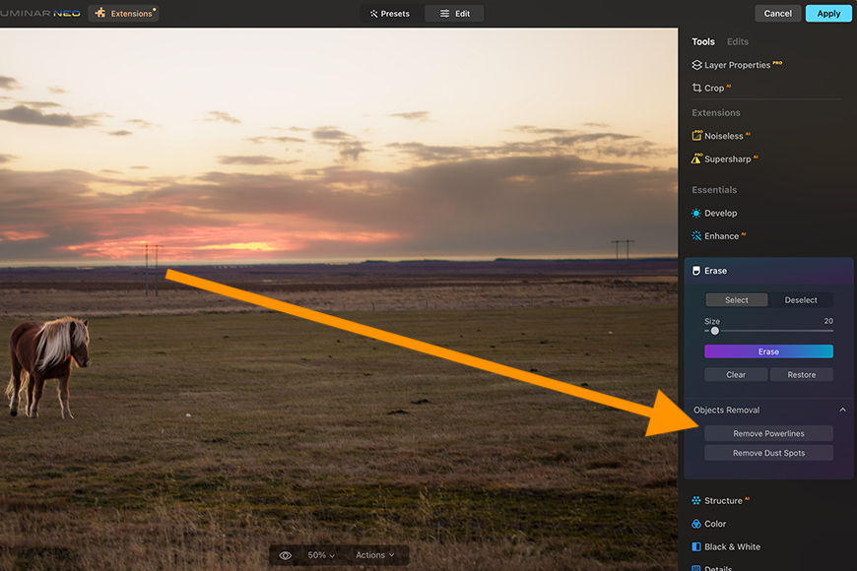Screen dimensions: 857x571
Task: Open the Edit tab
Action: tap(455, 14)
